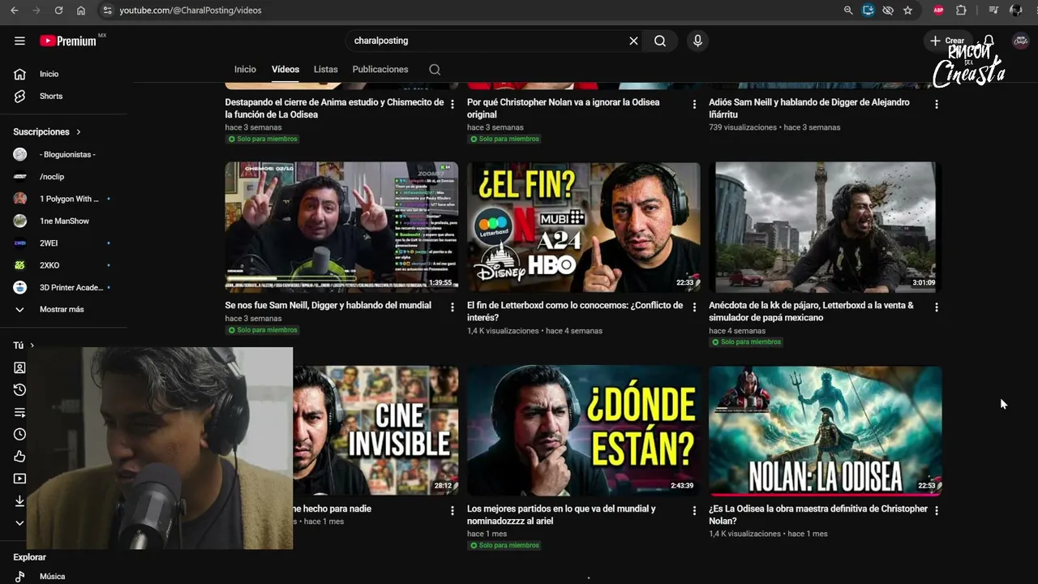
Task: Open the zoom magnifier in the address bar
Action: point(848,11)
